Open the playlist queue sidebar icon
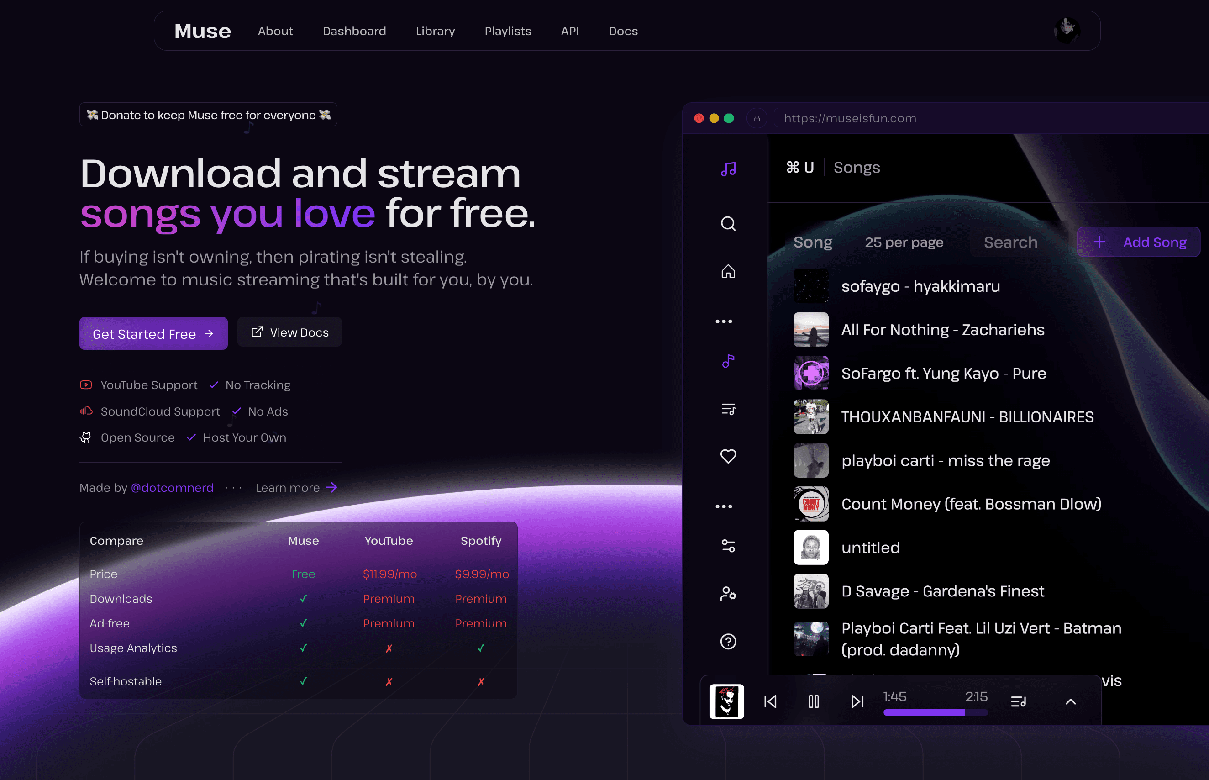 [x=728, y=409]
